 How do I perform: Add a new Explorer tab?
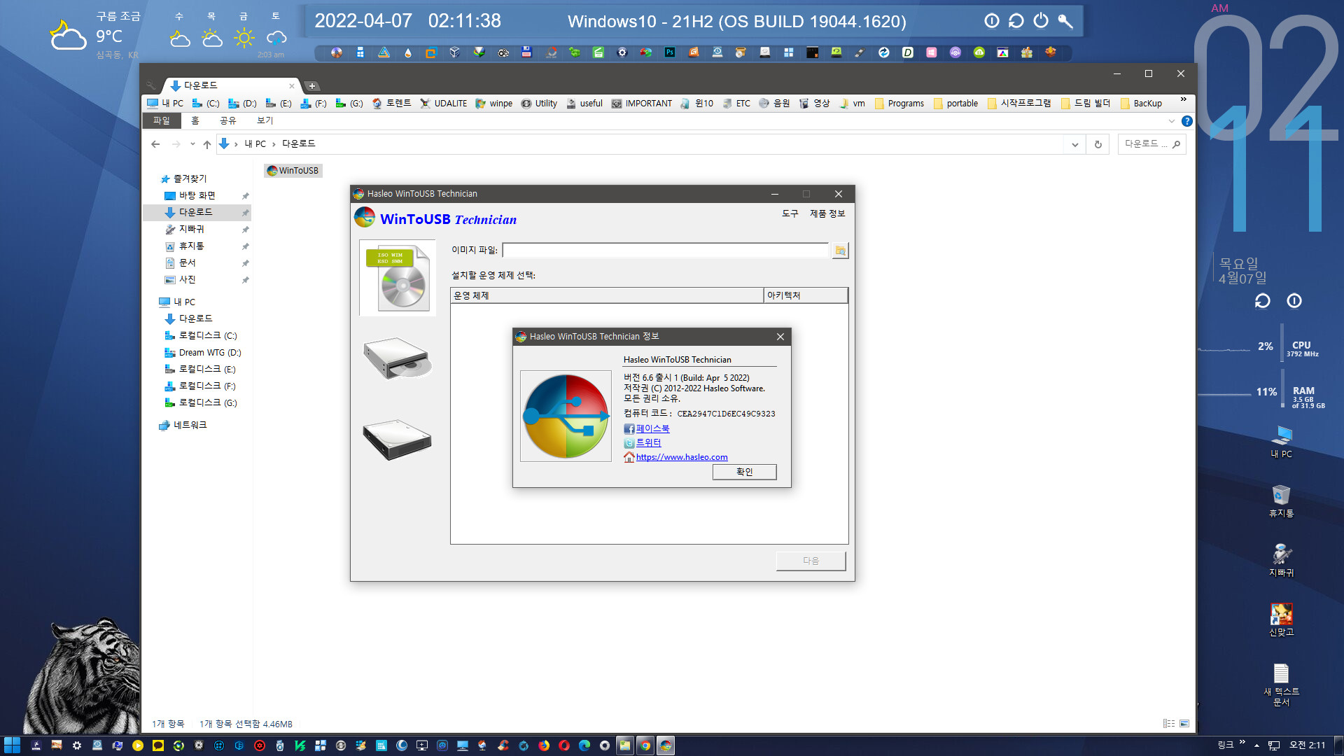click(312, 86)
